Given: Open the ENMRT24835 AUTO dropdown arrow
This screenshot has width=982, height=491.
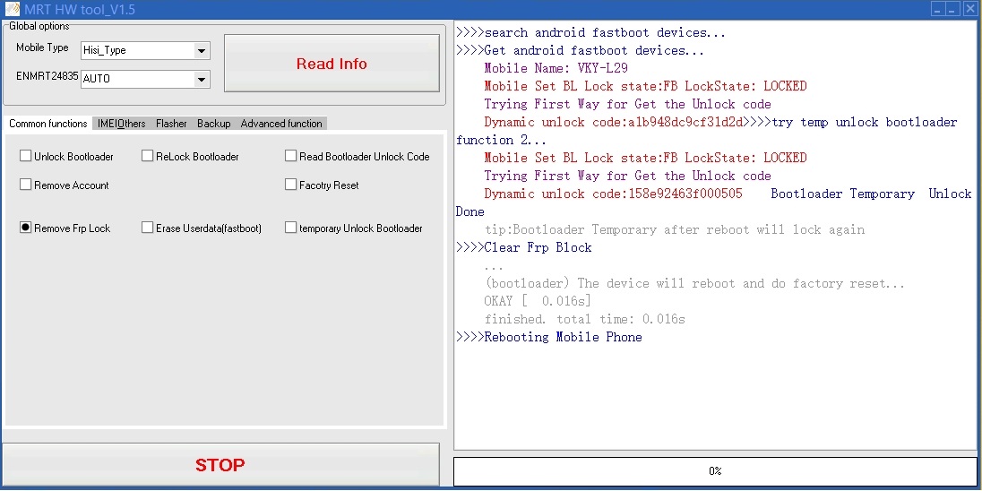Looking at the screenshot, I should click(x=201, y=80).
